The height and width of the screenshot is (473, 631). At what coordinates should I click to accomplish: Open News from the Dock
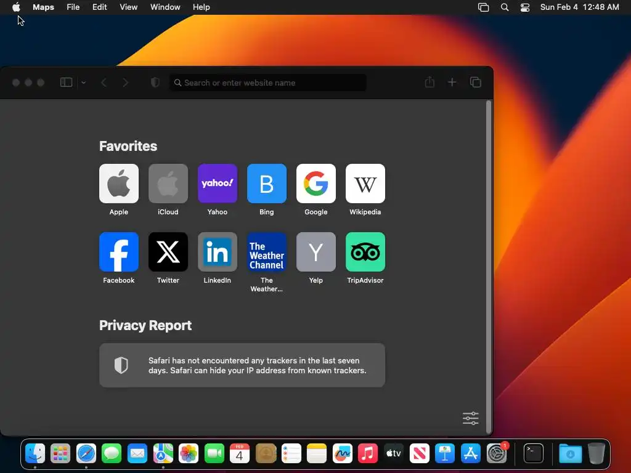pyautogui.click(x=419, y=453)
